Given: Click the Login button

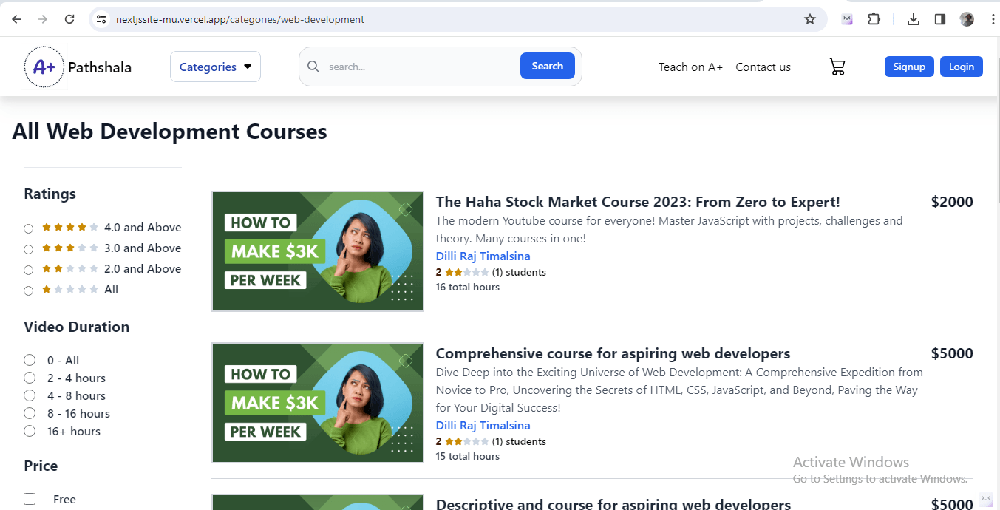Looking at the screenshot, I should (x=962, y=67).
